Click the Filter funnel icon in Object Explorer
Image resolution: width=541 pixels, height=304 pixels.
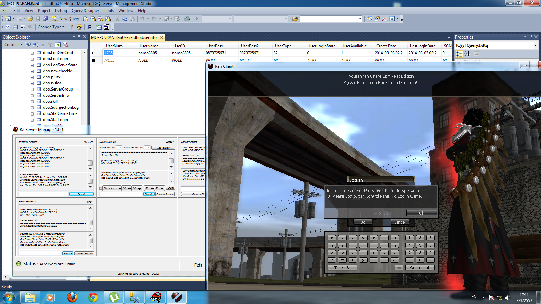click(50, 45)
